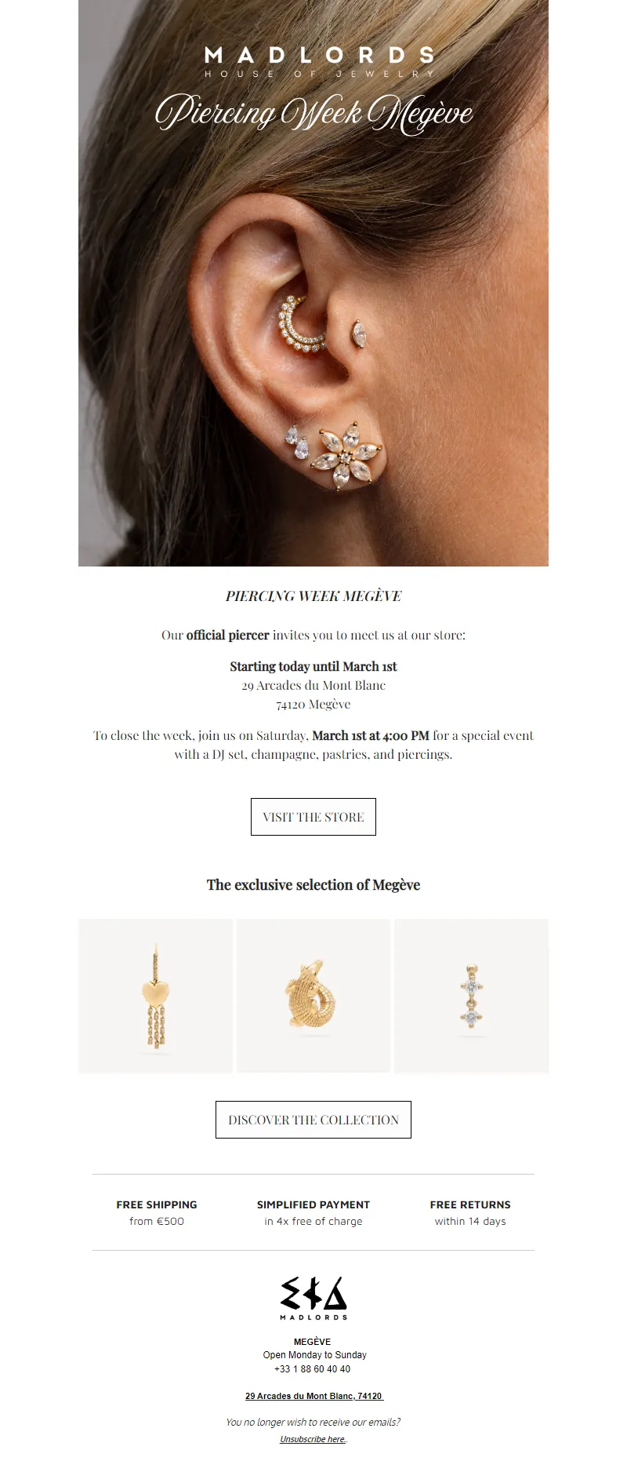Screen dimensions: 627x1483
Task: Open the 29 Arcades du Mont Blanc address link
Action: pos(313,1396)
